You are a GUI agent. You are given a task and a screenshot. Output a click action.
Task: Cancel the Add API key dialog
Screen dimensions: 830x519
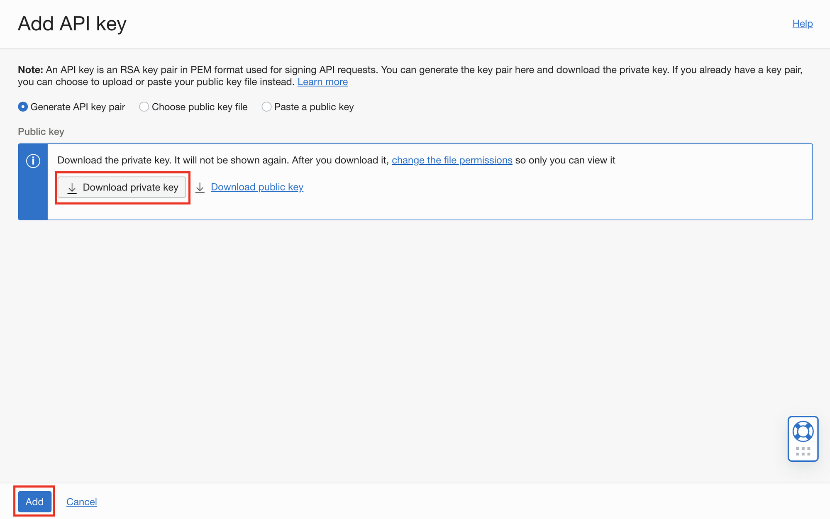tap(81, 502)
